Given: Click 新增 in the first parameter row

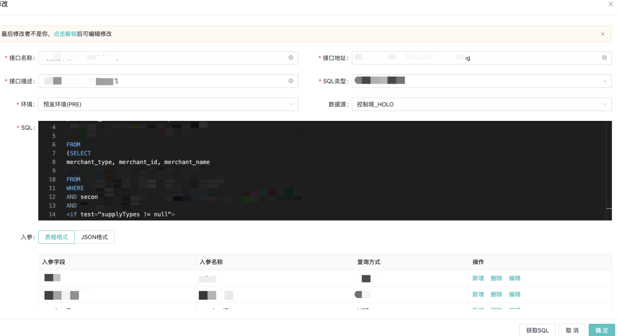Looking at the screenshot, I should [x=478, y=278].
